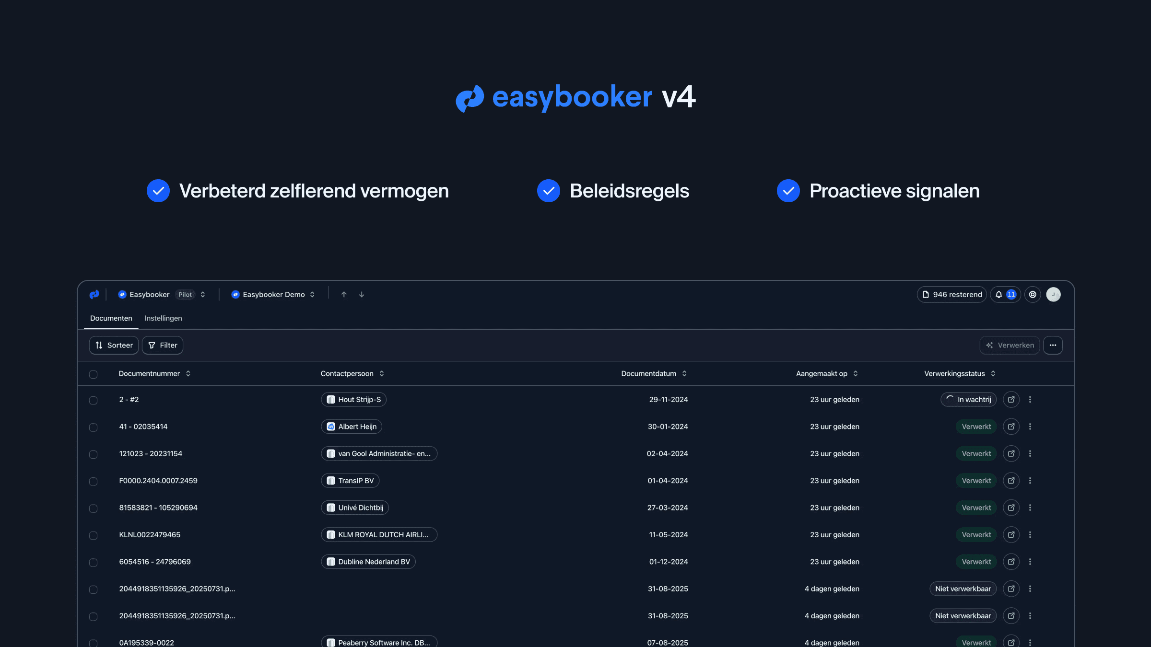1151x647 pixels.
Task: Click the downward arrow navigation icon
Action: click(361, 294)
